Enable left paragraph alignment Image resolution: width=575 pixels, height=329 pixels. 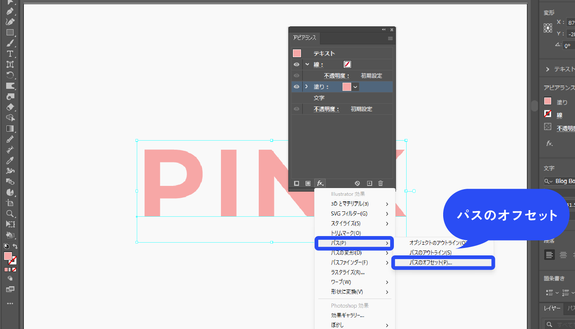click(x=549, y=255)
